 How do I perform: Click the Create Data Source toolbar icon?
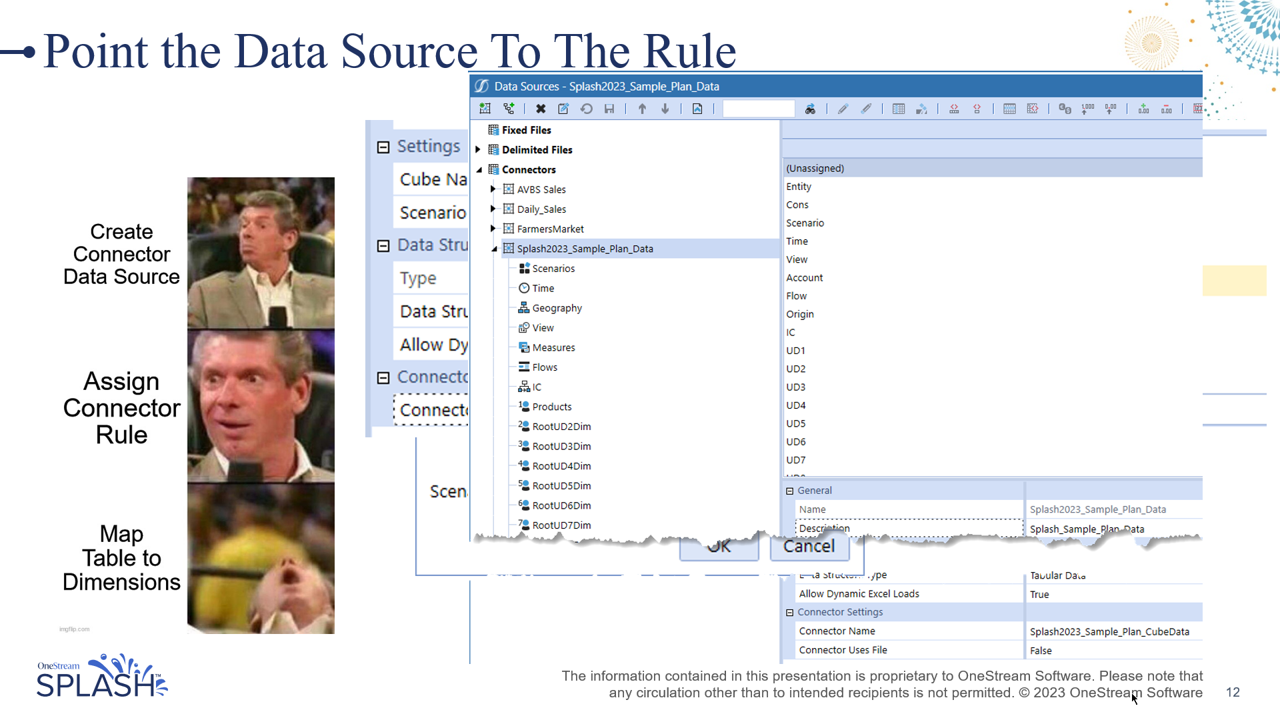tap(485, 109)
